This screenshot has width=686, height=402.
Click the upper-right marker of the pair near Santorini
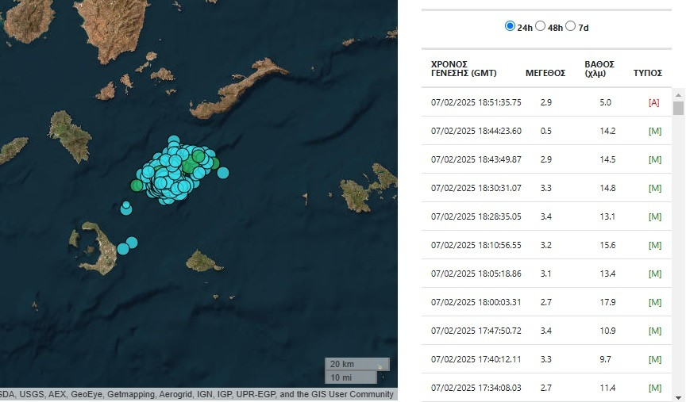(x=132, y=242)
